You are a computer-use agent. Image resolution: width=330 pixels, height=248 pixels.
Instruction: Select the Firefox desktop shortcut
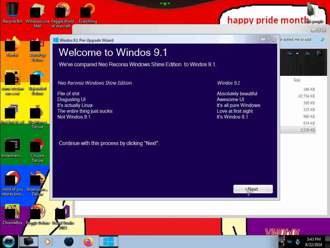coord(13,47)
